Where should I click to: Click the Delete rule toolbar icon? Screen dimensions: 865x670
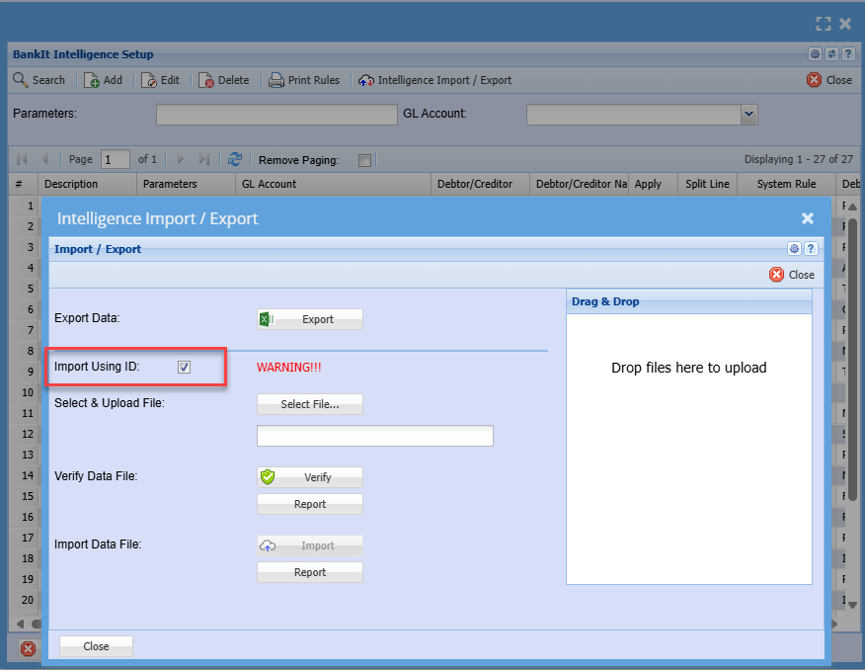click(206, 80)
